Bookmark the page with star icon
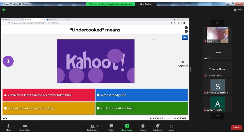 174,23
